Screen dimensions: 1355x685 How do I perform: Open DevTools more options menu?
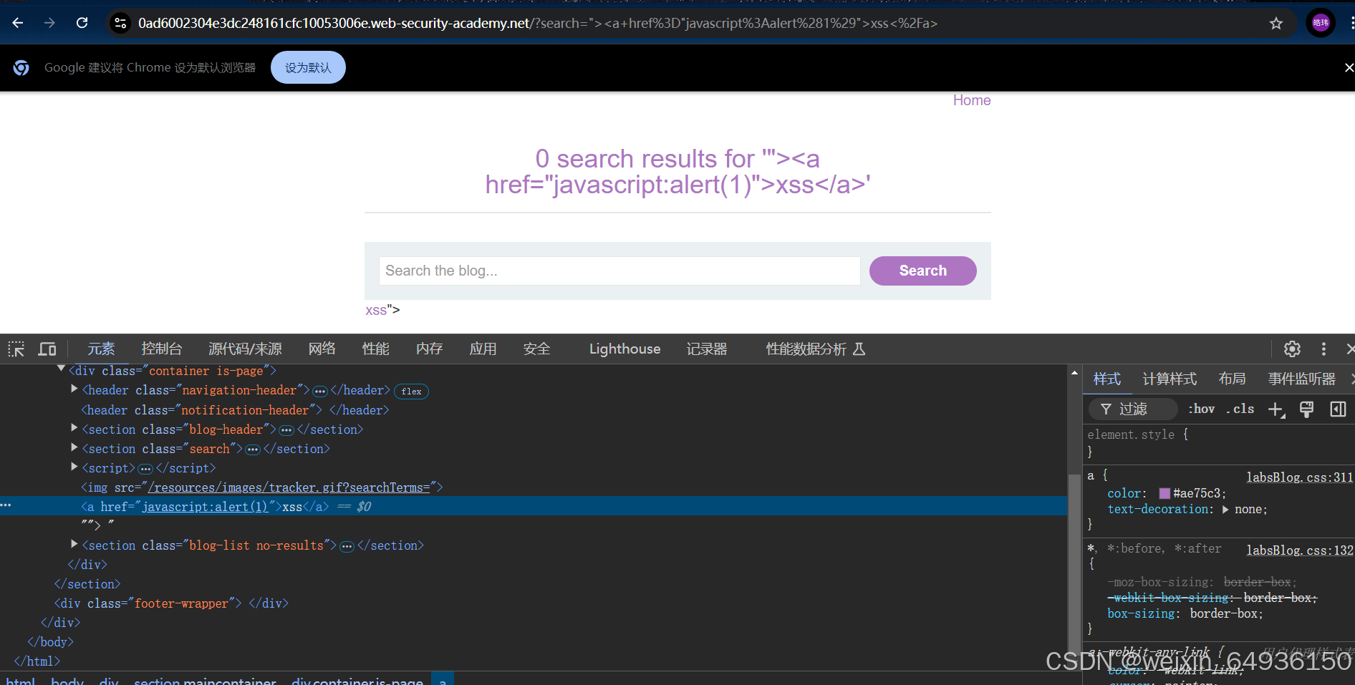pos(1323,349)
